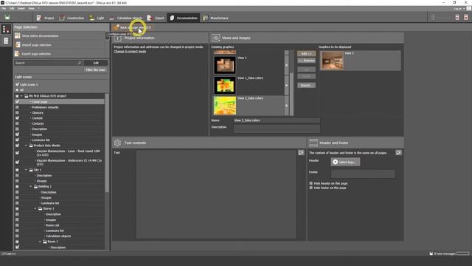Select the View 2_false colors thumbnail
The image size is (472, 266).
click(x=224, y=106)
